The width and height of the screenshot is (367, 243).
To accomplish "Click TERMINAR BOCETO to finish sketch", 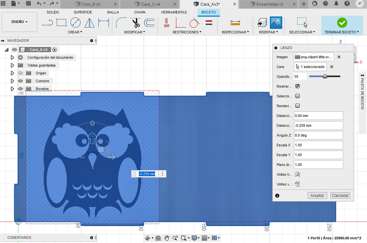I will coord(342,25).
